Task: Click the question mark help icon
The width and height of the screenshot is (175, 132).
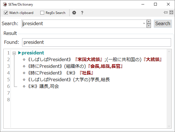Action: tap(82, 13)
